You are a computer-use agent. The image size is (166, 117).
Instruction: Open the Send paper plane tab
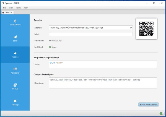(15, 38)
